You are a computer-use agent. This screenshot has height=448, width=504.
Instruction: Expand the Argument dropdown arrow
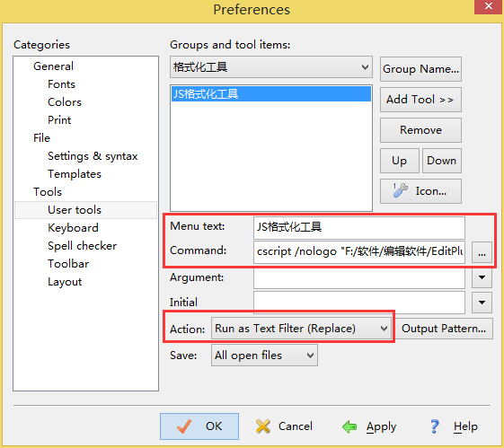[x=482, y=277]
